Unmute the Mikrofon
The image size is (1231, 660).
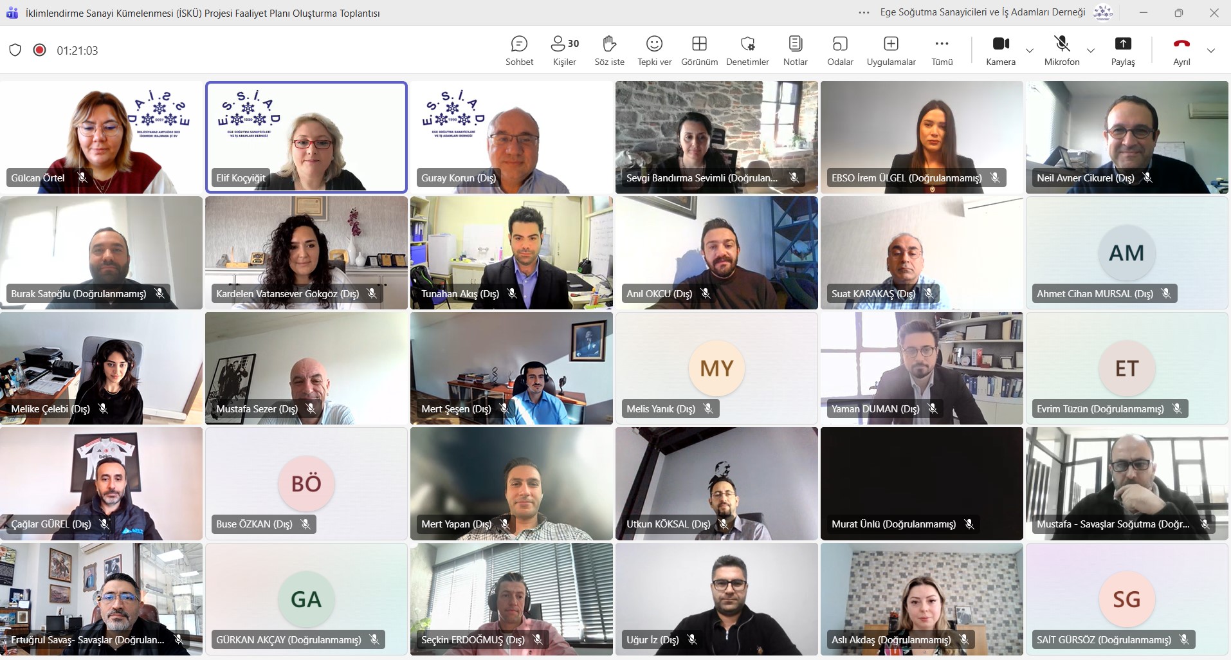[x=1062, y=50]
